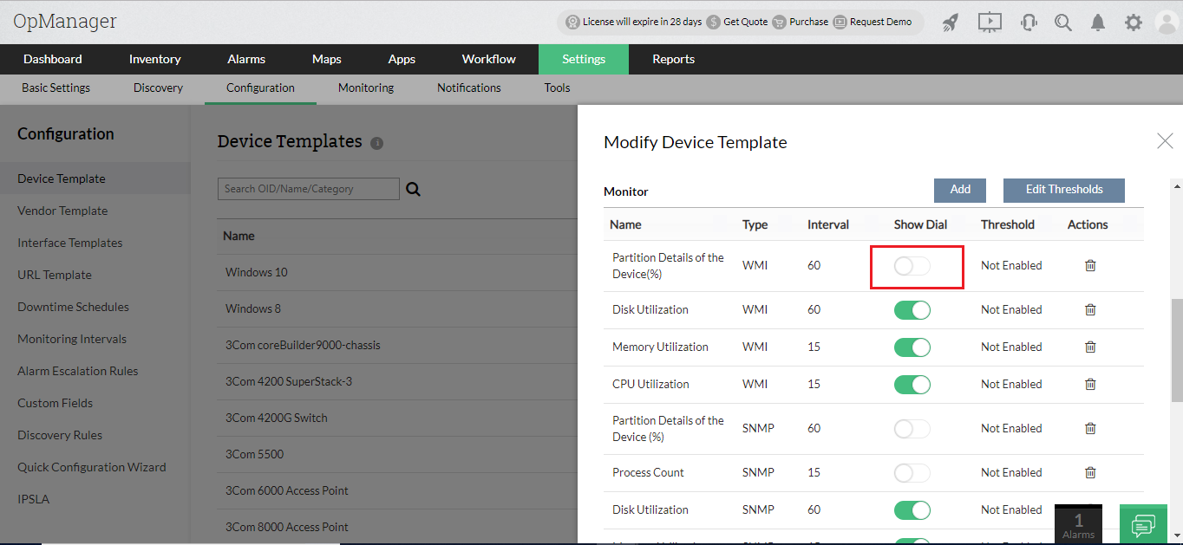Image resolution: width=1183 pixels, height=545 pixels.
Task: Switch to Basic Settings tab
Action: (56, 88)
